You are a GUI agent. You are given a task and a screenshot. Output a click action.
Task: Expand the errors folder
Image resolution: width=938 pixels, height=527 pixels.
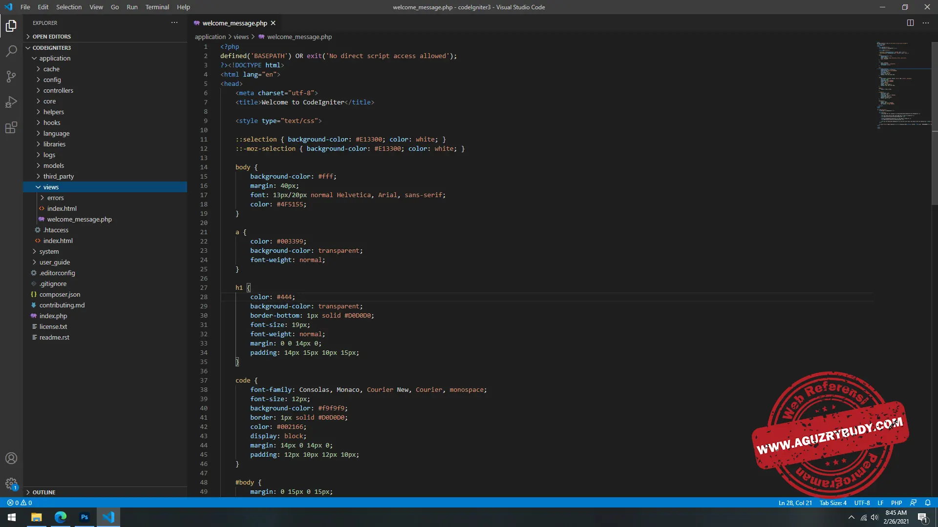click(105, 198)
